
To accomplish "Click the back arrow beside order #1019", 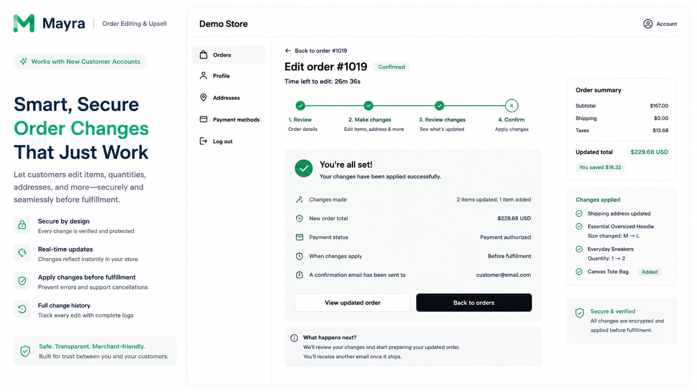I will [288, 50].
